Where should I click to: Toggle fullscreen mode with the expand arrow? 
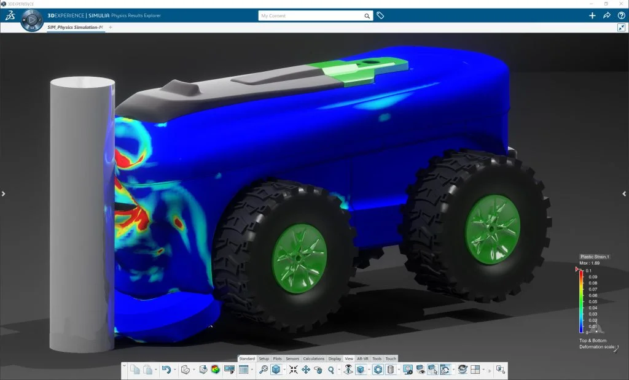click(622, 27)
